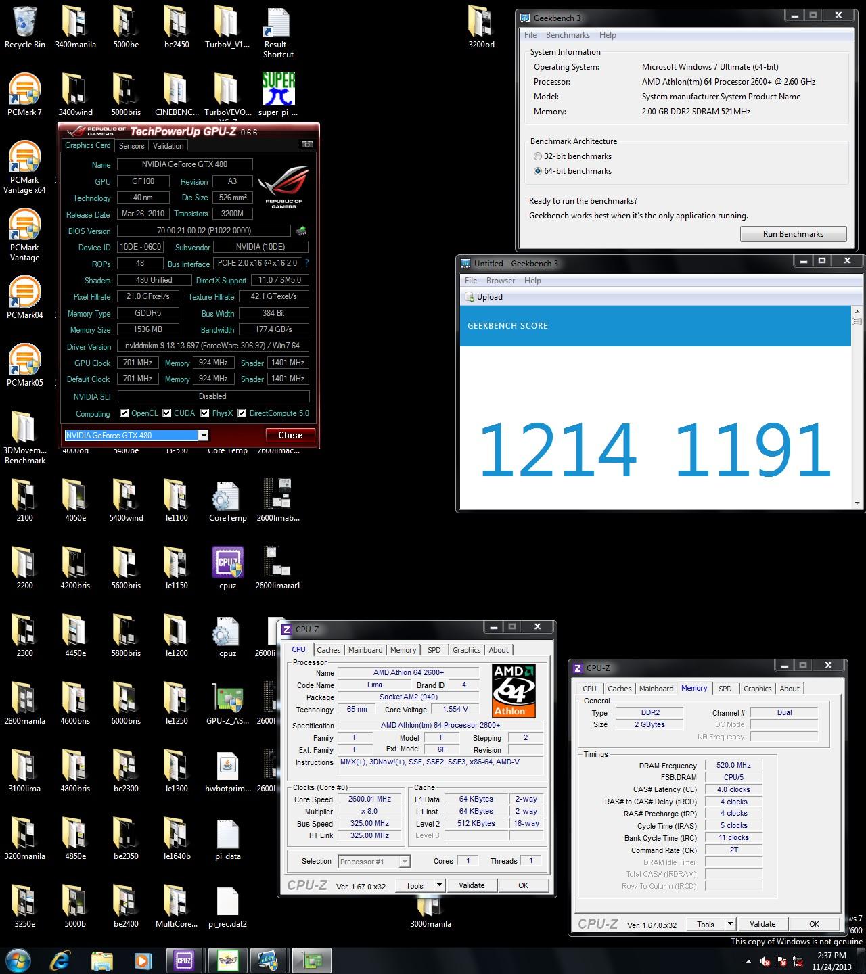Open the PCMark04 desktop shortcut
Image resolution: width=866 pixels, height=974 pixels.
(24, 298)
